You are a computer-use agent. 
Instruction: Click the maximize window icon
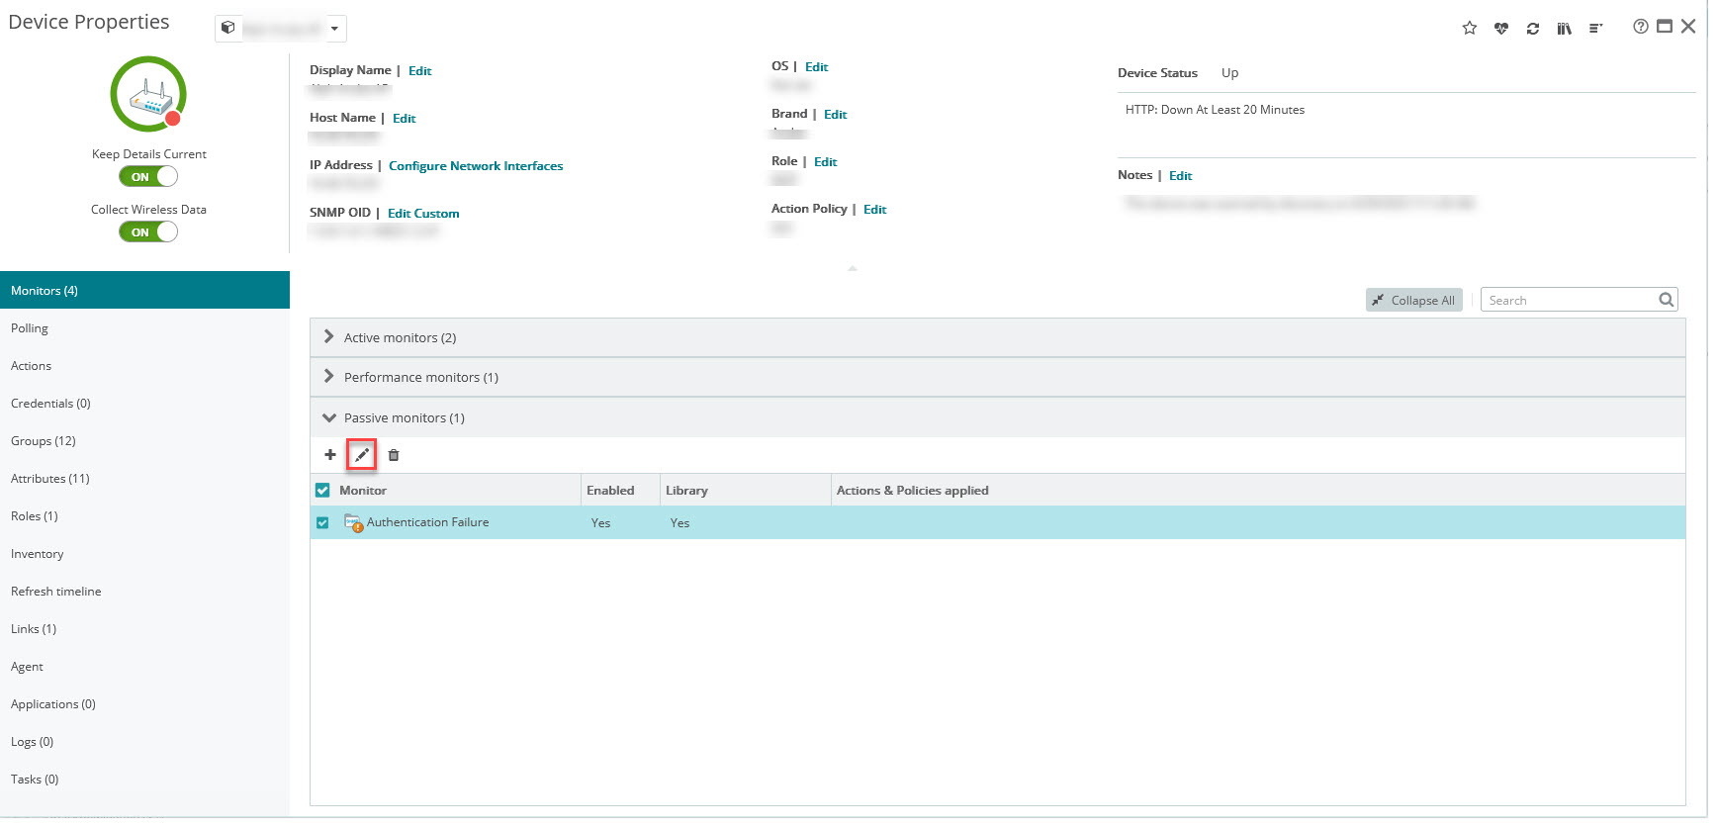coord(1665,27)
